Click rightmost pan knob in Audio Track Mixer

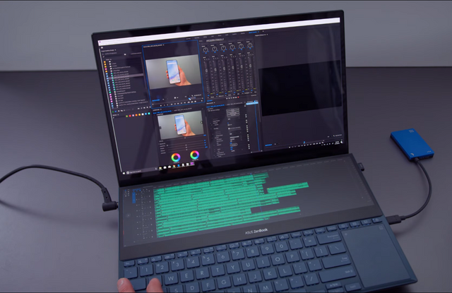[249, 45]
